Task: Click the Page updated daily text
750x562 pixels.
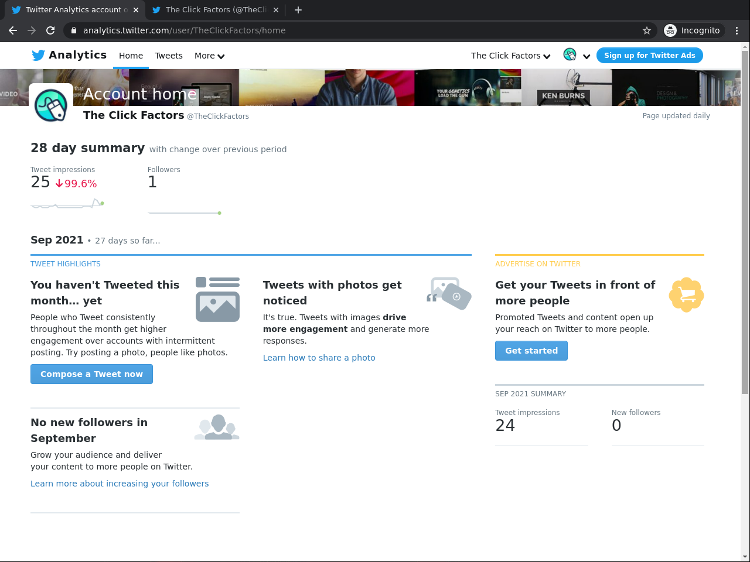Action: 676,116
